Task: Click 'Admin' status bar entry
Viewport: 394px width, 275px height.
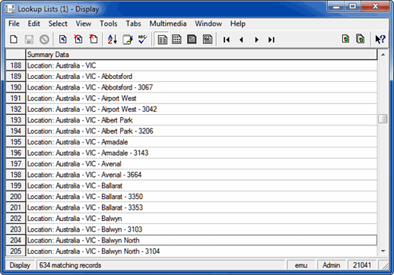Action: [331, 265]
